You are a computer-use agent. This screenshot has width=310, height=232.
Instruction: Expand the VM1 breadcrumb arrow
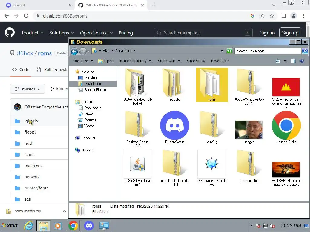[x=112, y=51]
